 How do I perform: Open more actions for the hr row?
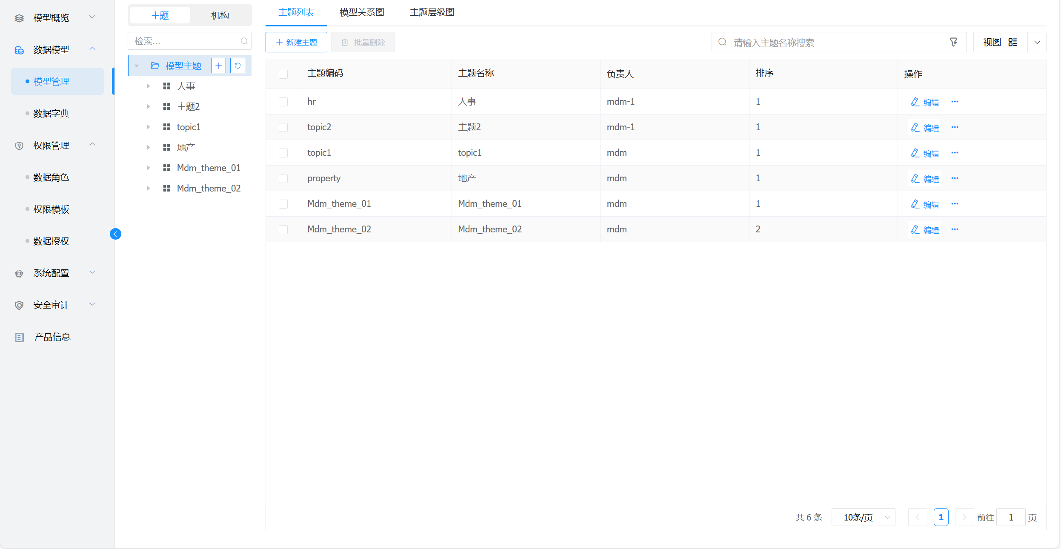tap(955, 102)
